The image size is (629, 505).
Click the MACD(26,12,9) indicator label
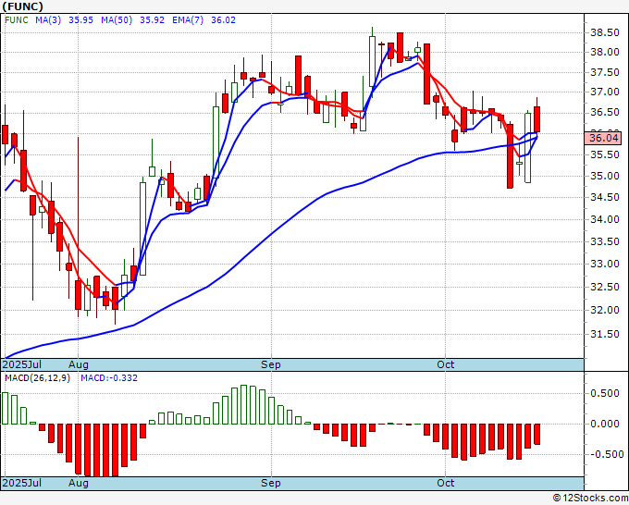(37, 378)
